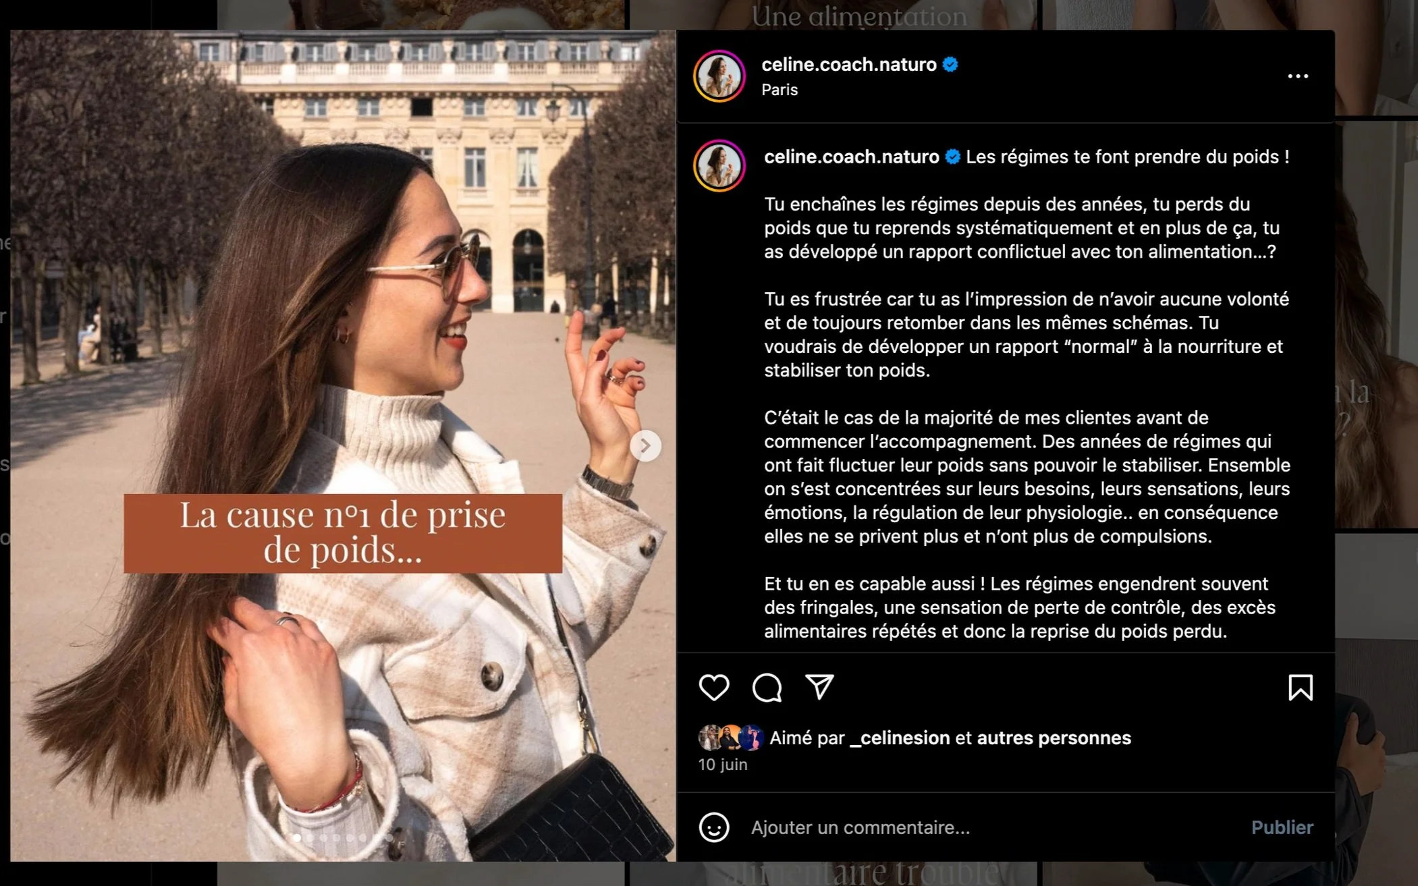
Task: Share the post with the paper plane icon
Action: click(x=819, y=686)
